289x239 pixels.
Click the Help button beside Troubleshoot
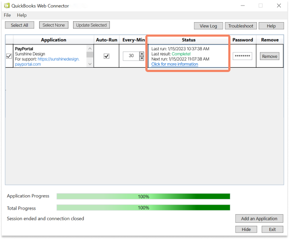(x=271, y=26)
